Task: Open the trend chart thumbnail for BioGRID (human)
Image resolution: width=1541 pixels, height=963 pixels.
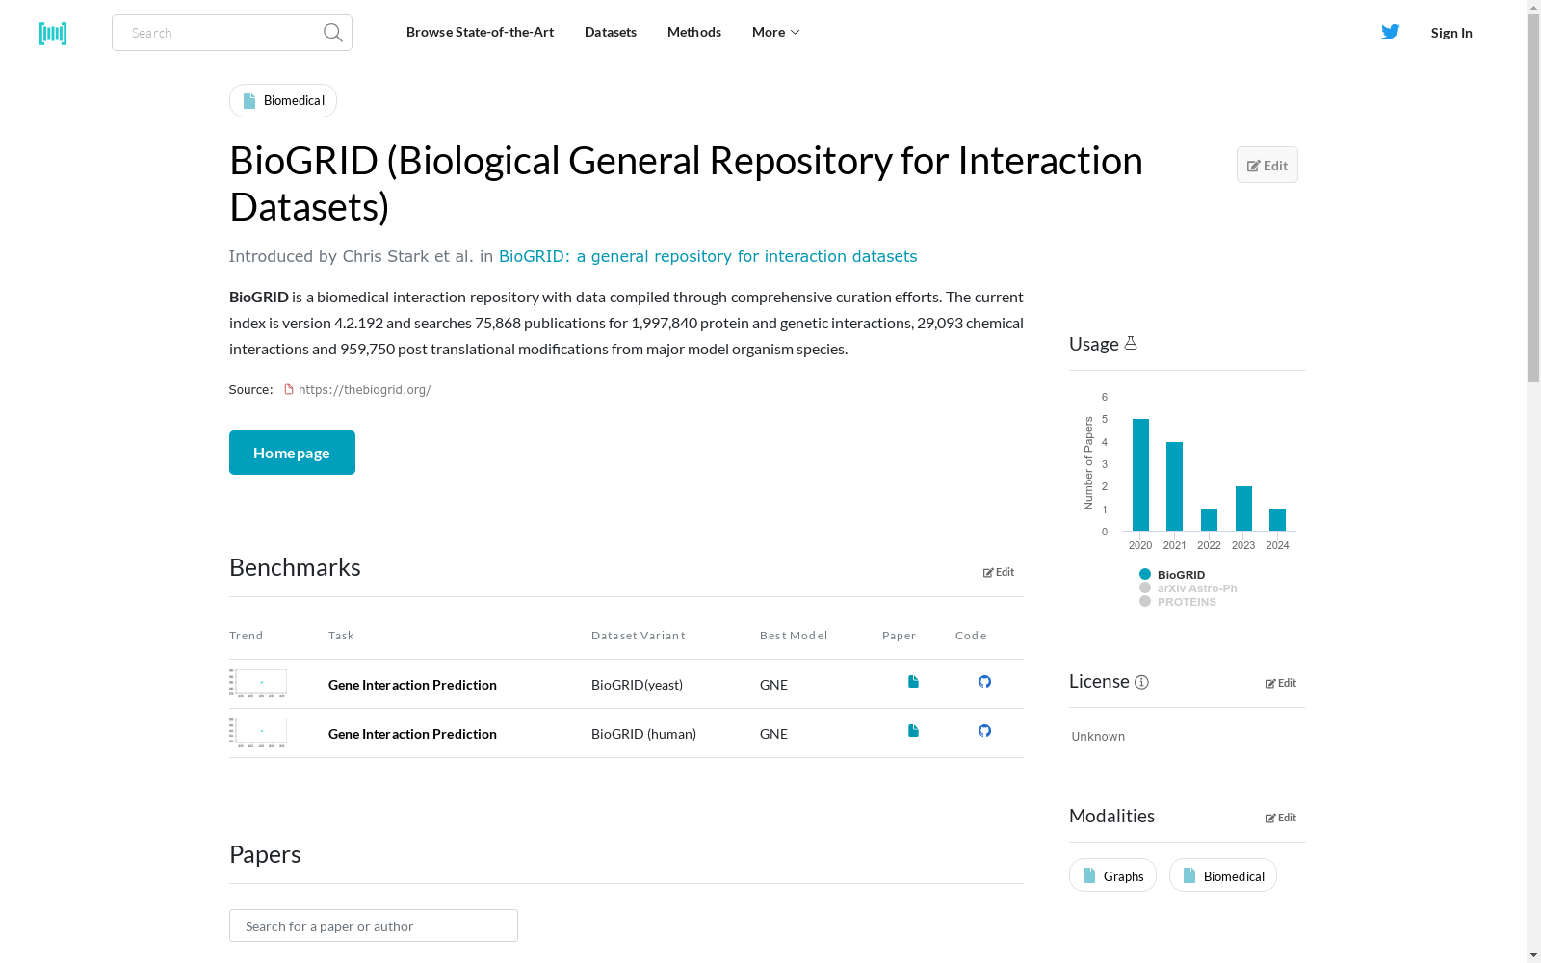Action: [258, 732]
